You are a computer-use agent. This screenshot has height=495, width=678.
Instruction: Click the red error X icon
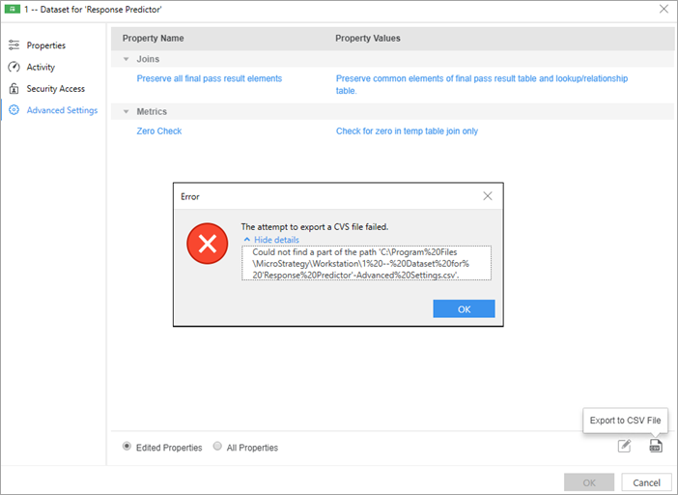(x=208, y=244)
